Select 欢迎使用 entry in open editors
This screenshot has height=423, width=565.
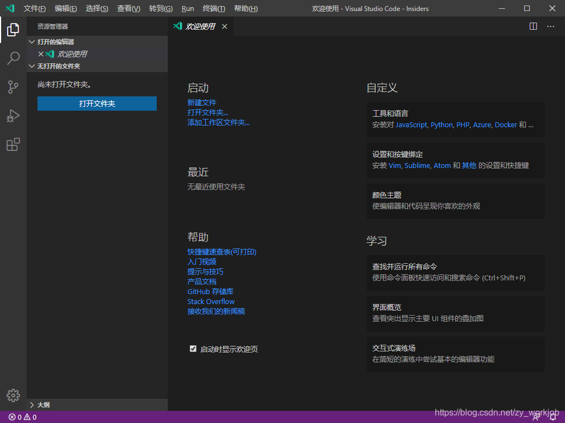[97, 54]
